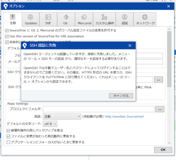Image resolution: width=176 pixels, height=160 pixels.
Task: Click the プロジェクトフォルダ text field
Action: pyautogui.click(x=99, y=109)
